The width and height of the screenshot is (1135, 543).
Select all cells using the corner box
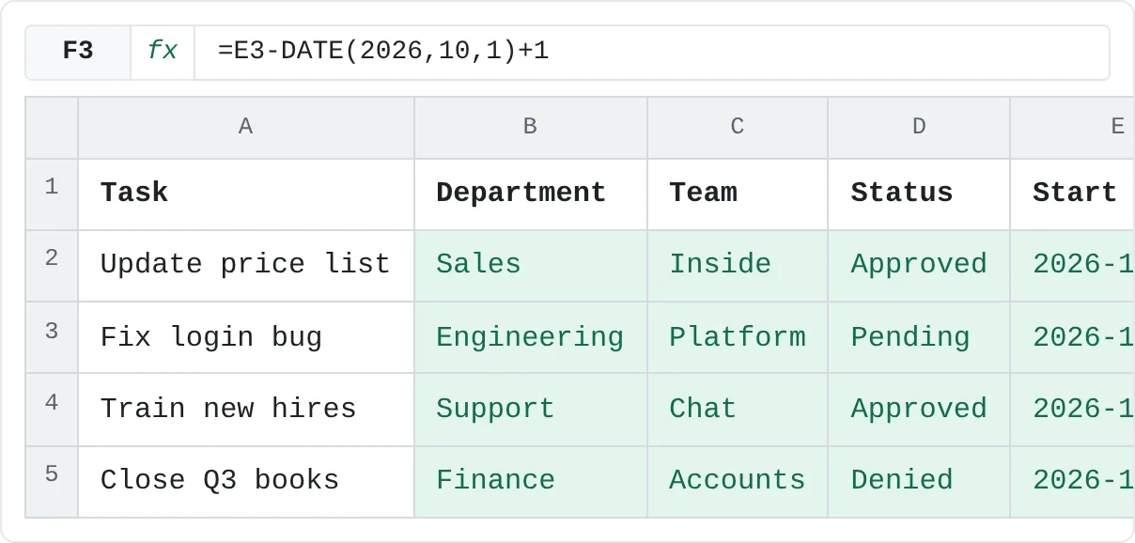coord(52,128)
